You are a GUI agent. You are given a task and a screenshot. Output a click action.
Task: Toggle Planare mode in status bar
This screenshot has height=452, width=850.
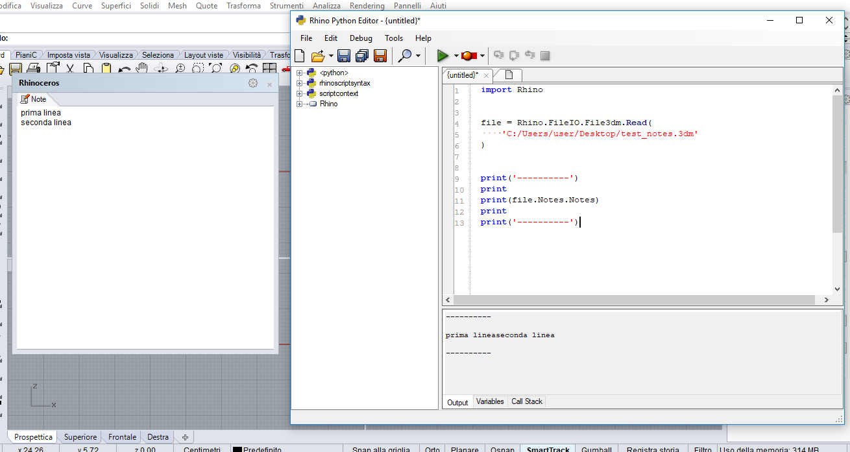click(x=465, y=449)
